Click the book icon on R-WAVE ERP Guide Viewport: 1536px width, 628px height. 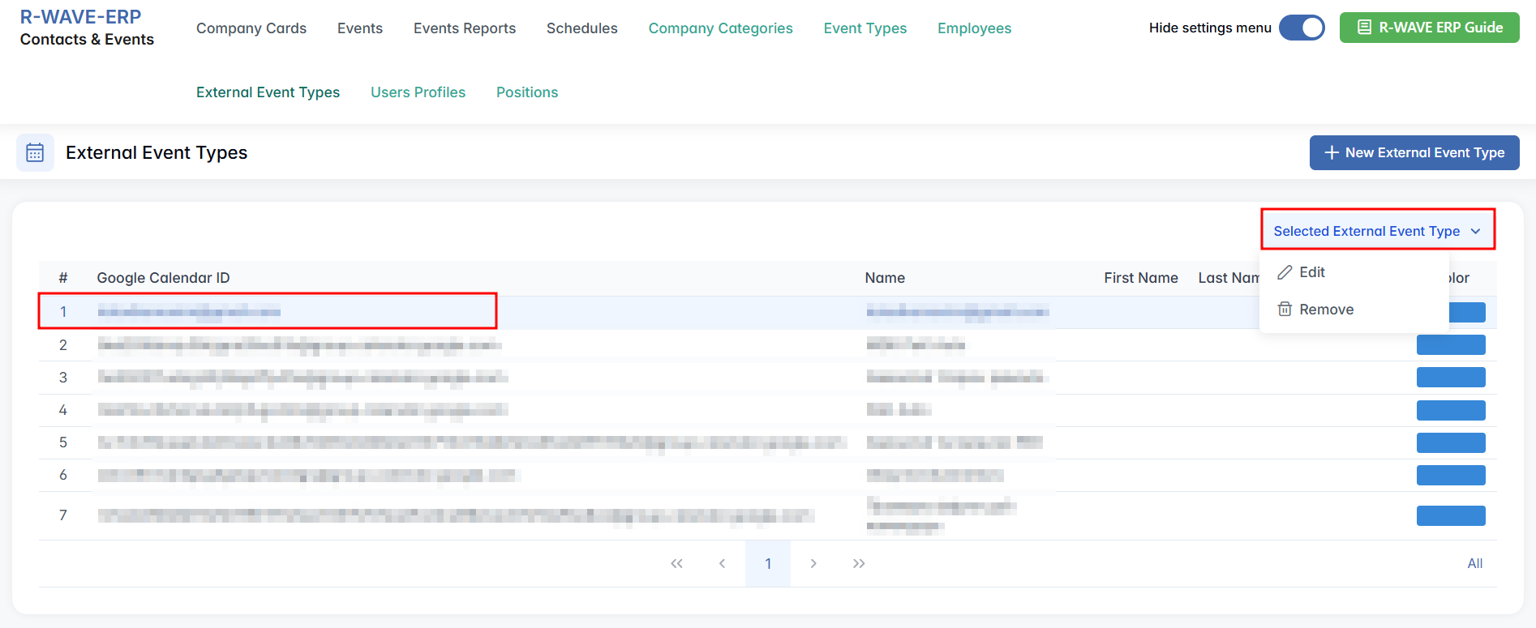[1364, 28]
